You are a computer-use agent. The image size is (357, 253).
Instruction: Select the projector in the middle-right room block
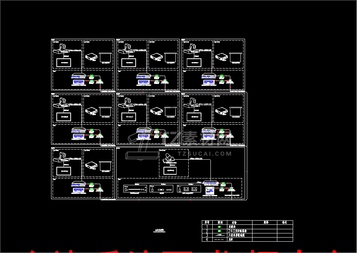coord(222,111)
